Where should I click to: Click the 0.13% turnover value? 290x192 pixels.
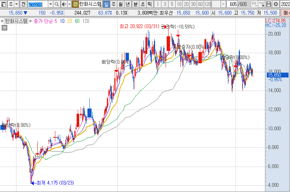point(121,13)
